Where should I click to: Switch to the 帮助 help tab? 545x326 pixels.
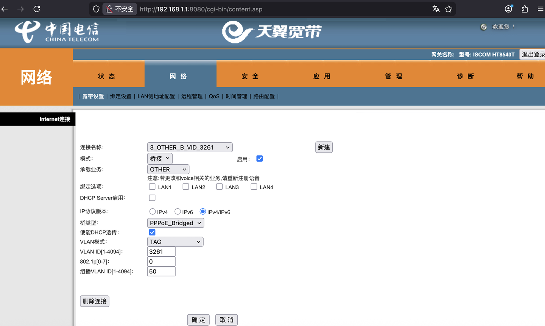pyautogui.click(x=525, y=76)
